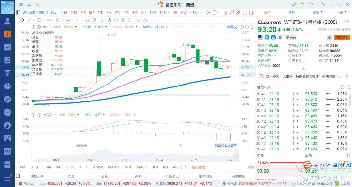Screen dimensions: 352x187
Task: Open the account profile sidebar icon
Action: [7, 21]
